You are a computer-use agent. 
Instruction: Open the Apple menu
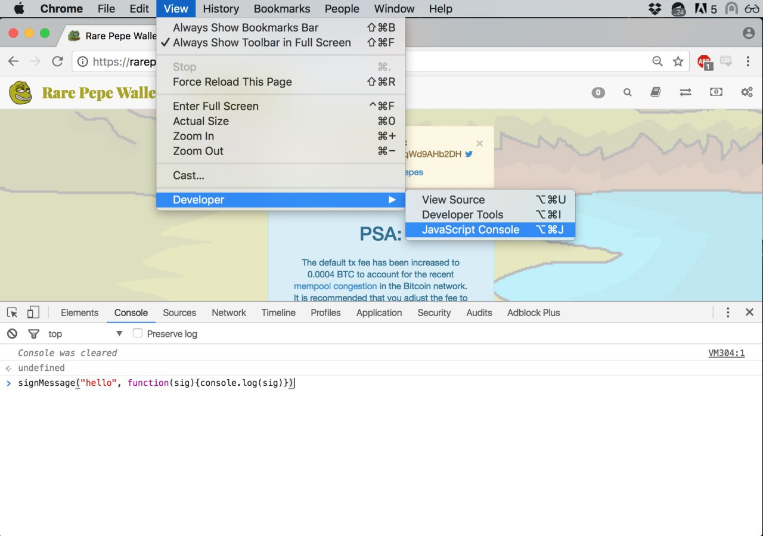18,8
